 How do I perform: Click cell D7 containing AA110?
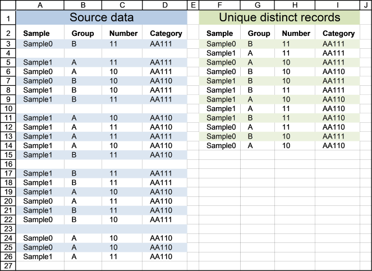(x=164, y=81)
